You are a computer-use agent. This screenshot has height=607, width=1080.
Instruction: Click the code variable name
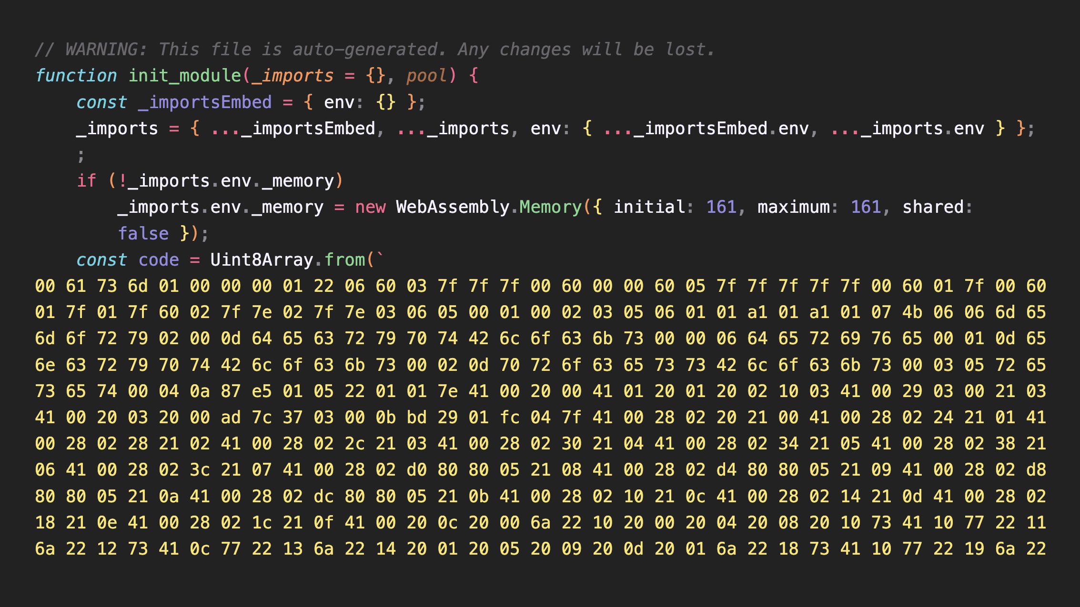pyautogui.click(x=159, y=260)
